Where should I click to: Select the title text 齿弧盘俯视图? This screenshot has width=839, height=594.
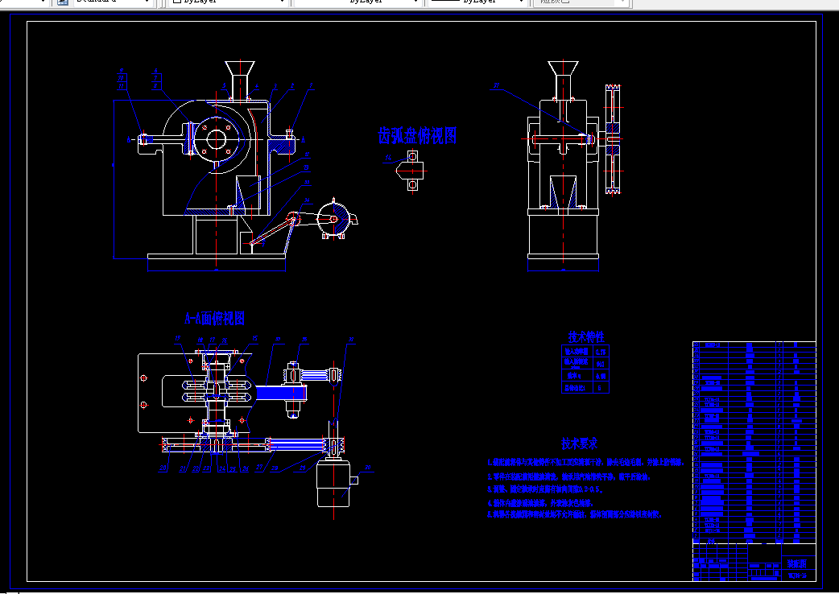[x=417, y=136]
